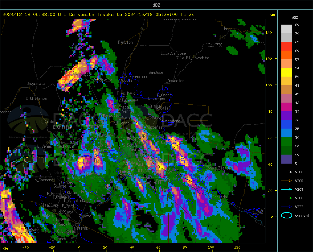Click the orange VBCR arrow legend icon
Viewport: 313px width, 252px height.
click(287, 181)
